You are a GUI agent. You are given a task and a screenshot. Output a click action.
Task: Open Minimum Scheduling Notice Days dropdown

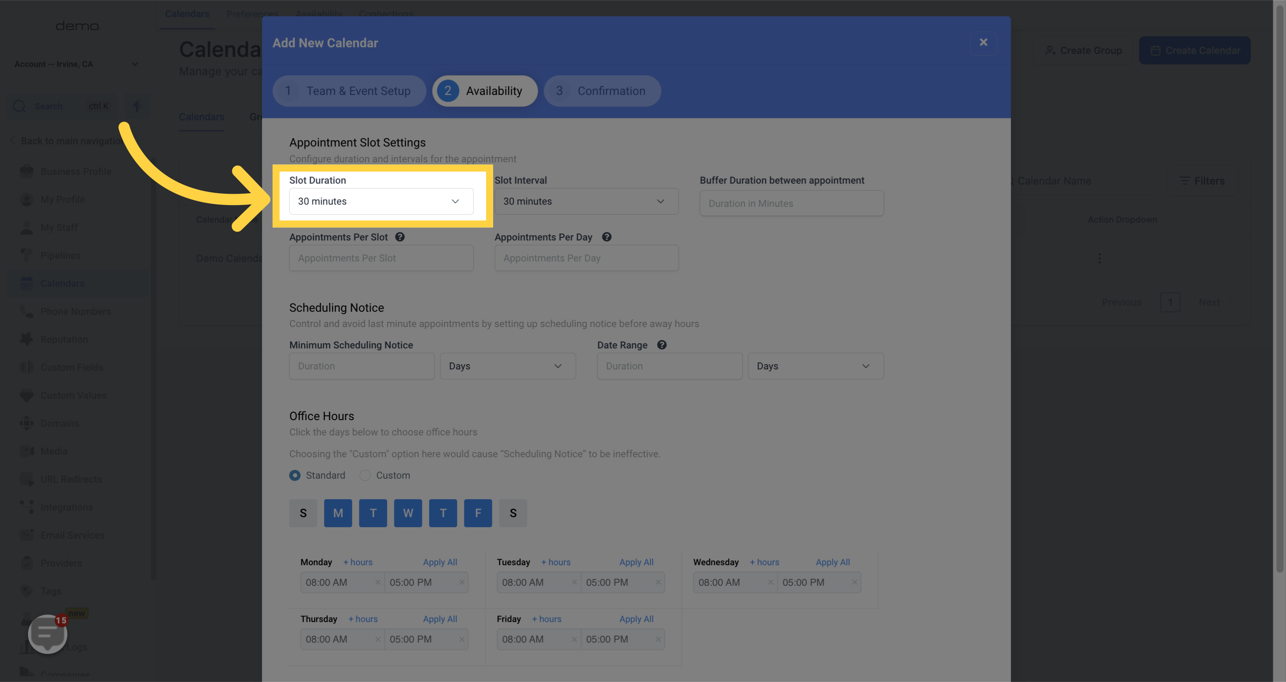click(507, 366)
